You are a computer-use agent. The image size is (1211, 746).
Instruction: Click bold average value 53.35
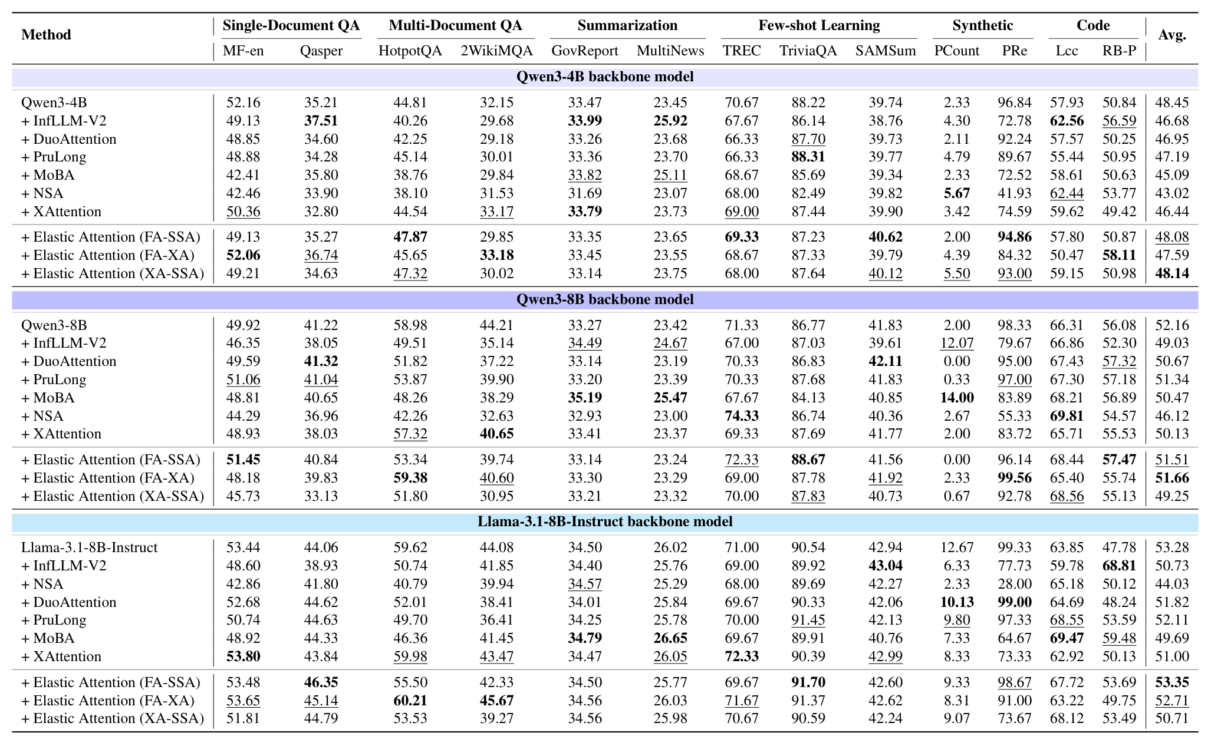pos(1172,682)
